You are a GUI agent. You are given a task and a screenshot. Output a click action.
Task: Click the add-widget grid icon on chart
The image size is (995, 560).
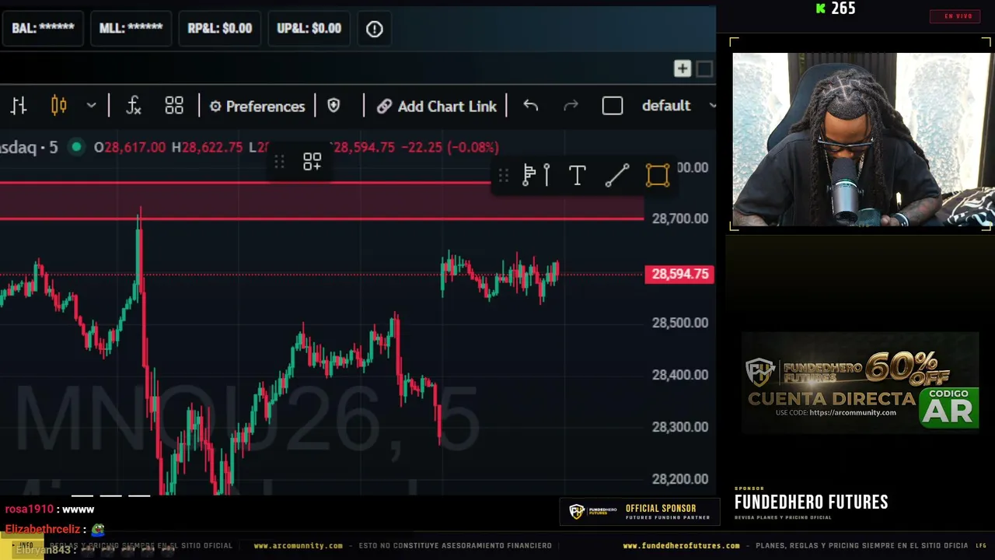[312, 162]
